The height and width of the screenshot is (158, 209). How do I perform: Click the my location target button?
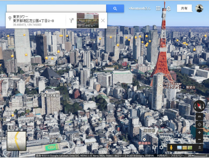click(x=200, y=125)
